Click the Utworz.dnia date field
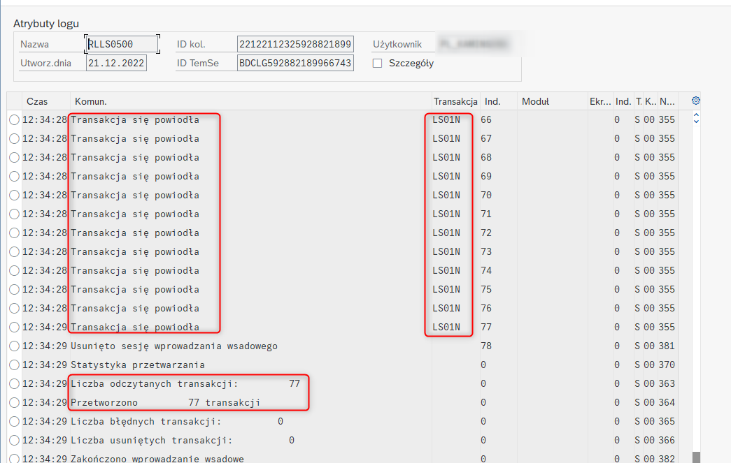This screenshot has height=463, width=731. [x=115, y=63]
